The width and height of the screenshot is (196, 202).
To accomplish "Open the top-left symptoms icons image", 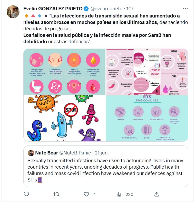I will 64,72.
